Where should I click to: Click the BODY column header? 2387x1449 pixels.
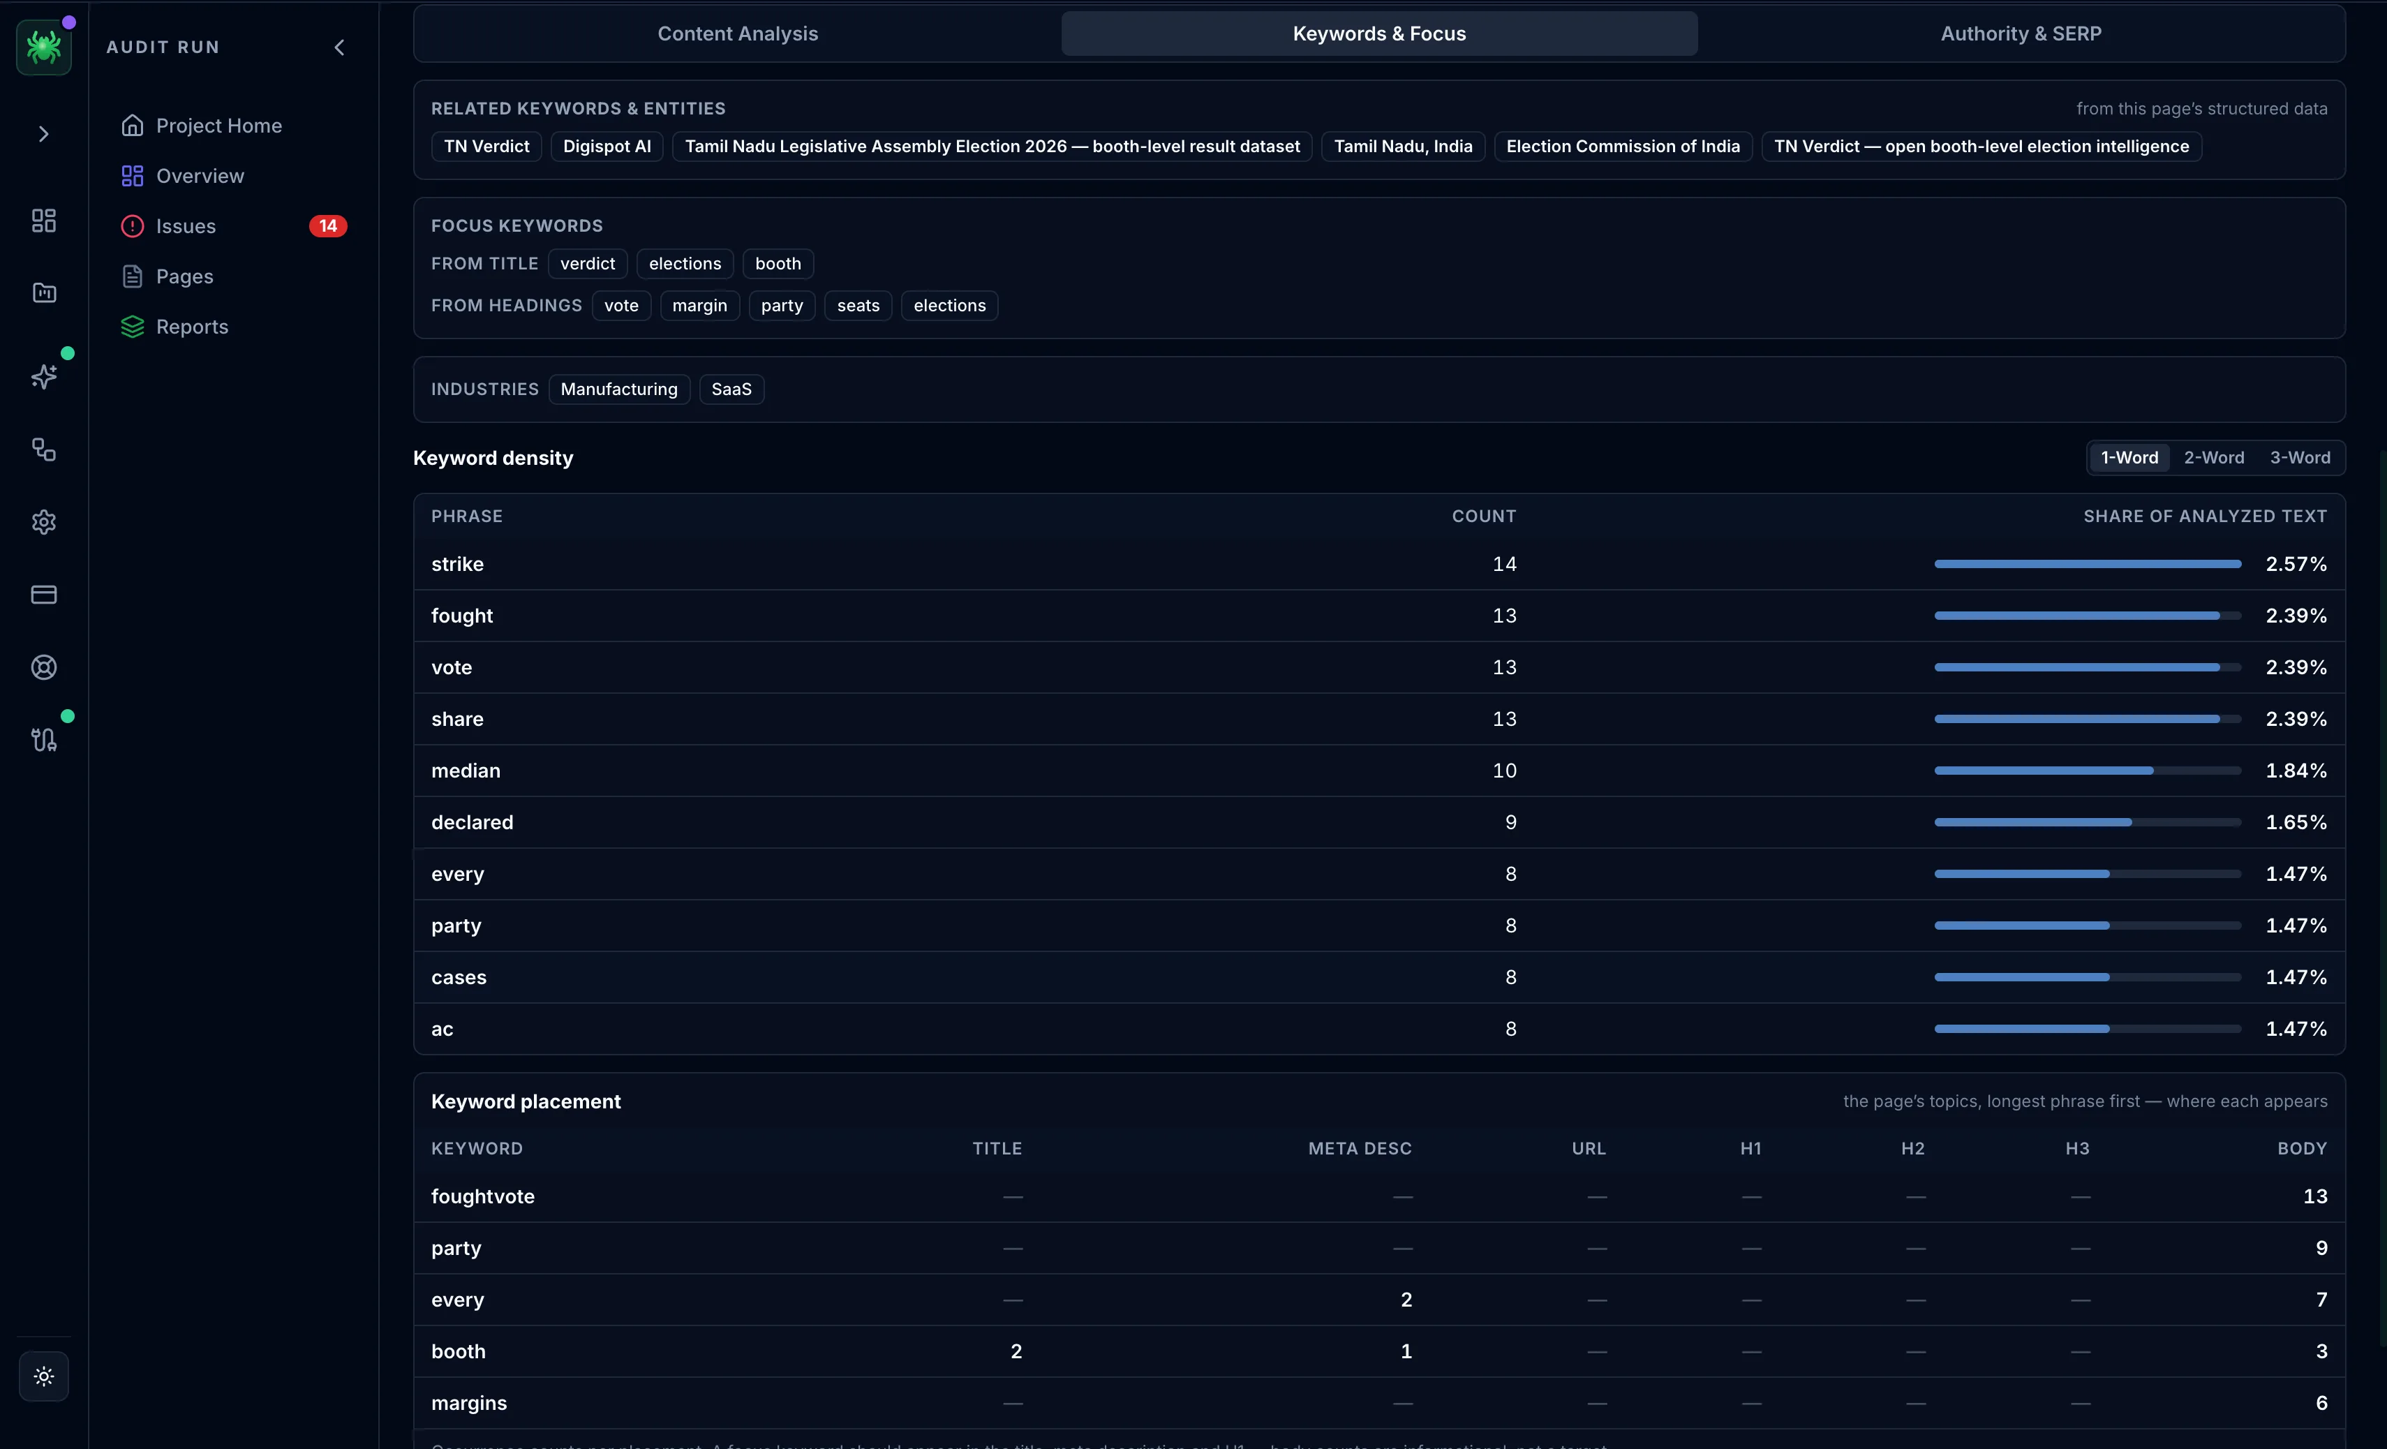pos(2302,1149)
